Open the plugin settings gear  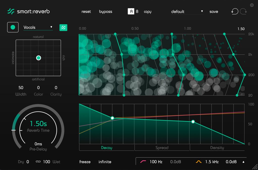252,5
